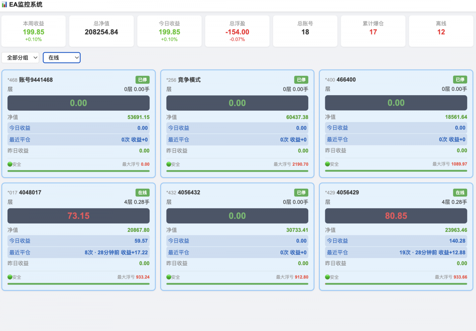Click the 总净值 summary tile
476x331 pixels.
[x=102, y=31]
